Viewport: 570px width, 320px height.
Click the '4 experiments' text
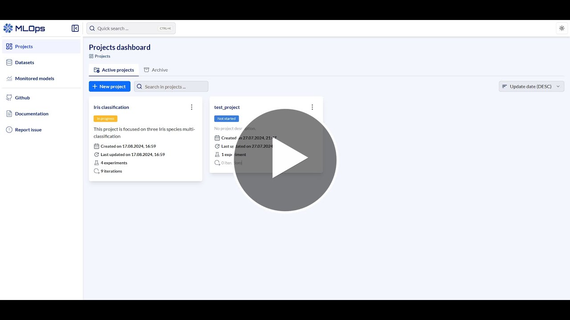tap(114, 163)
